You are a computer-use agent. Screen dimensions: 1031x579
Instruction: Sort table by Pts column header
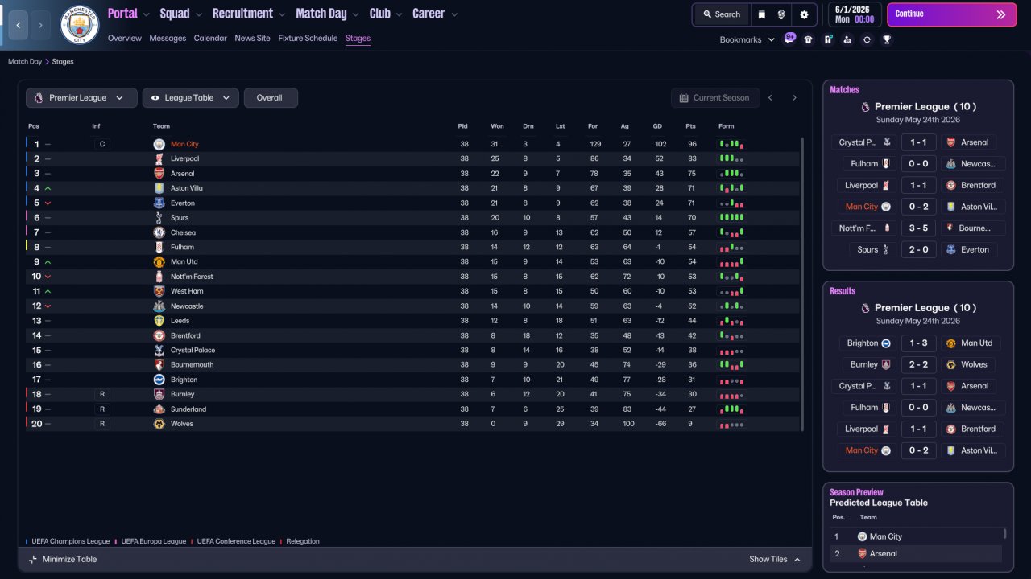(x=690, y=126)
